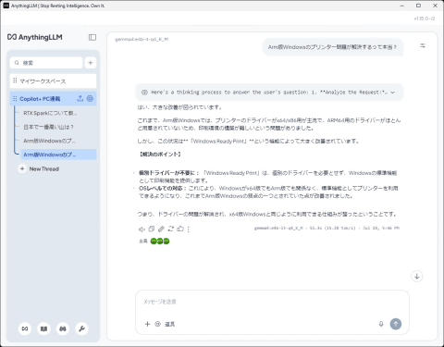This screenshot has height=347, width=444.
Task: Focus the message input field
Action: [x=272, y=302]
